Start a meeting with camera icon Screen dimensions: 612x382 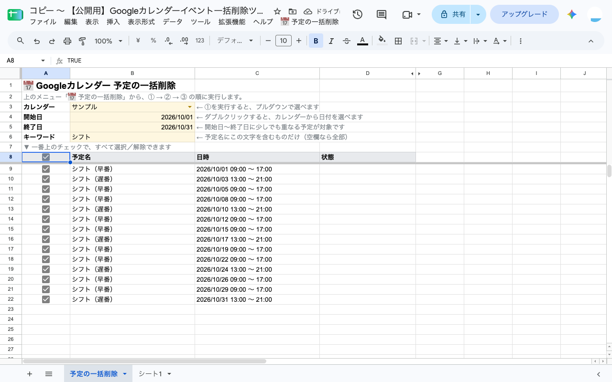point(407,15)
